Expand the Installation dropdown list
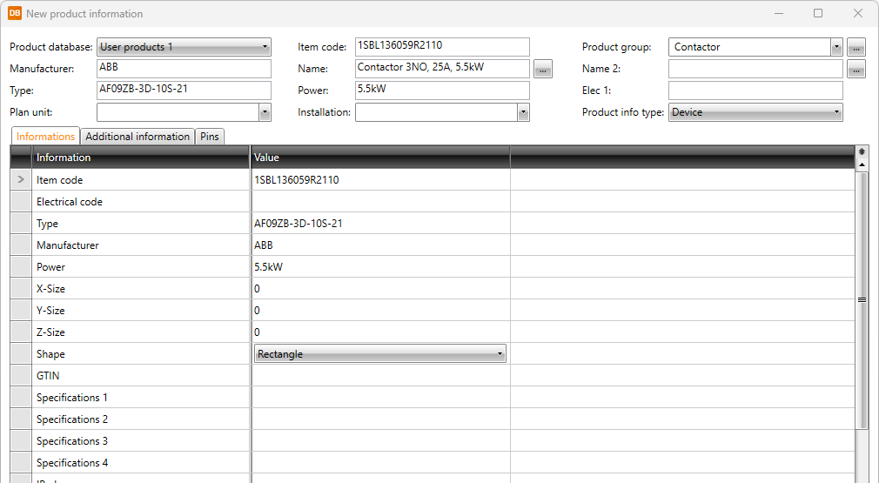 [x=523, y=112]
